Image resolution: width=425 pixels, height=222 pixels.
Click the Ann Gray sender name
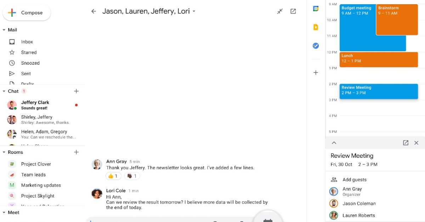point(117,162)
